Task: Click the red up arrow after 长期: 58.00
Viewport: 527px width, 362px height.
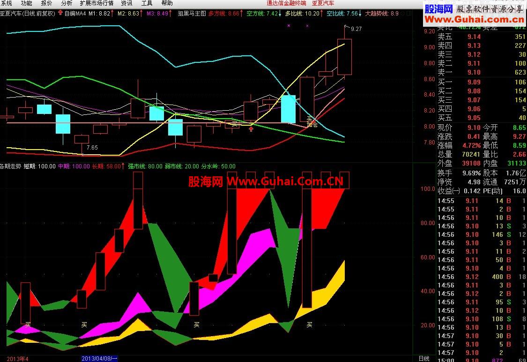Action: point(123,166)
